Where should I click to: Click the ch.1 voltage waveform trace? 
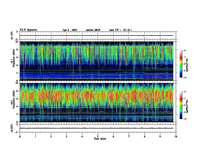[96, 35]
